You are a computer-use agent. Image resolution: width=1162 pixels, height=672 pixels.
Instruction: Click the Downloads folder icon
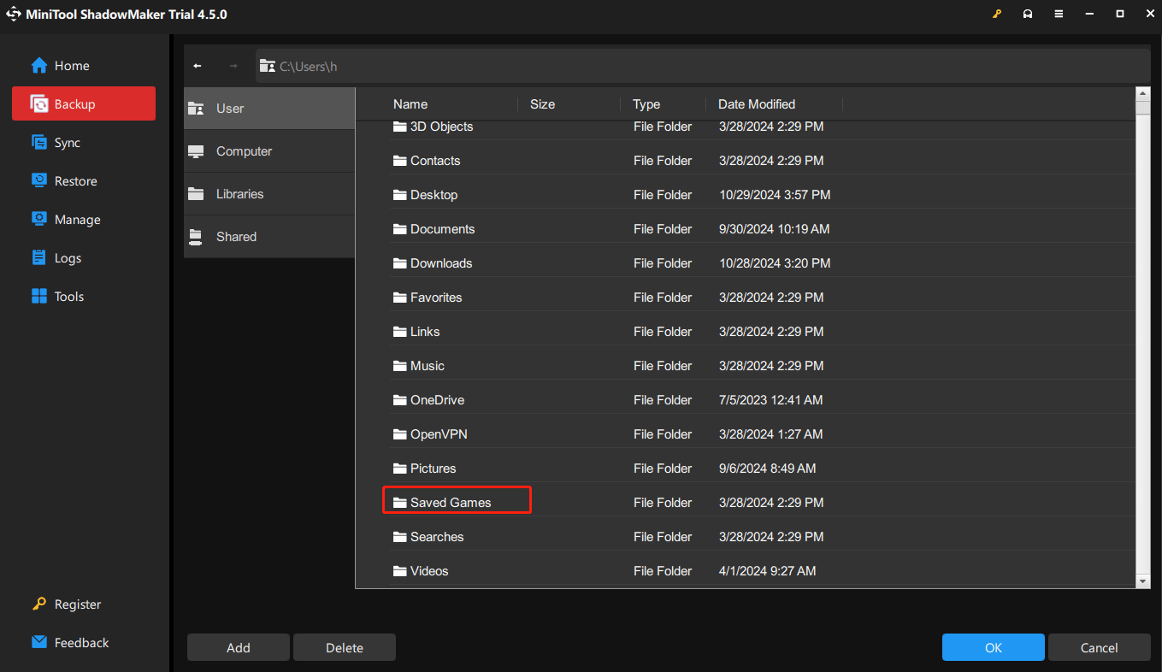(x=399, y=263)
